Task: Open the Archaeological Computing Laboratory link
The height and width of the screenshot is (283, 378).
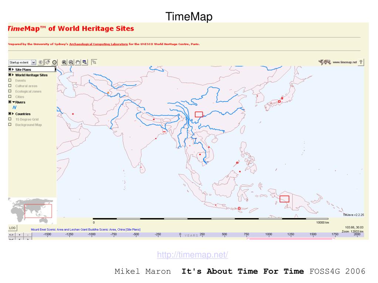Action: click(x=98, y=44)
